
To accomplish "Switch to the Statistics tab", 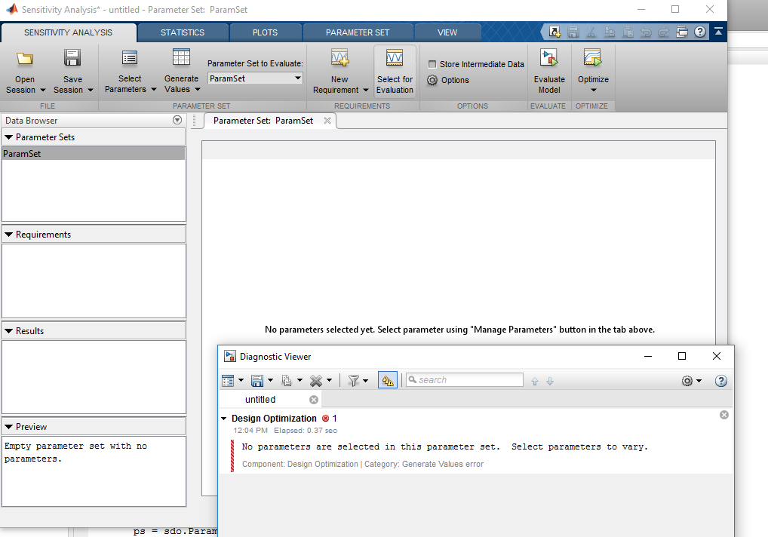I will (183, 32).
